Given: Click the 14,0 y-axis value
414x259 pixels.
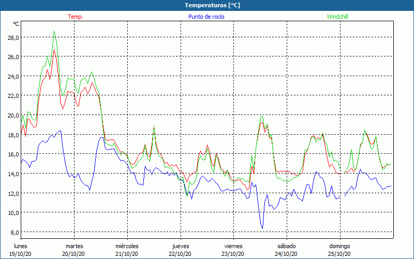Looking at the screenshot, I should coord(13,174).
